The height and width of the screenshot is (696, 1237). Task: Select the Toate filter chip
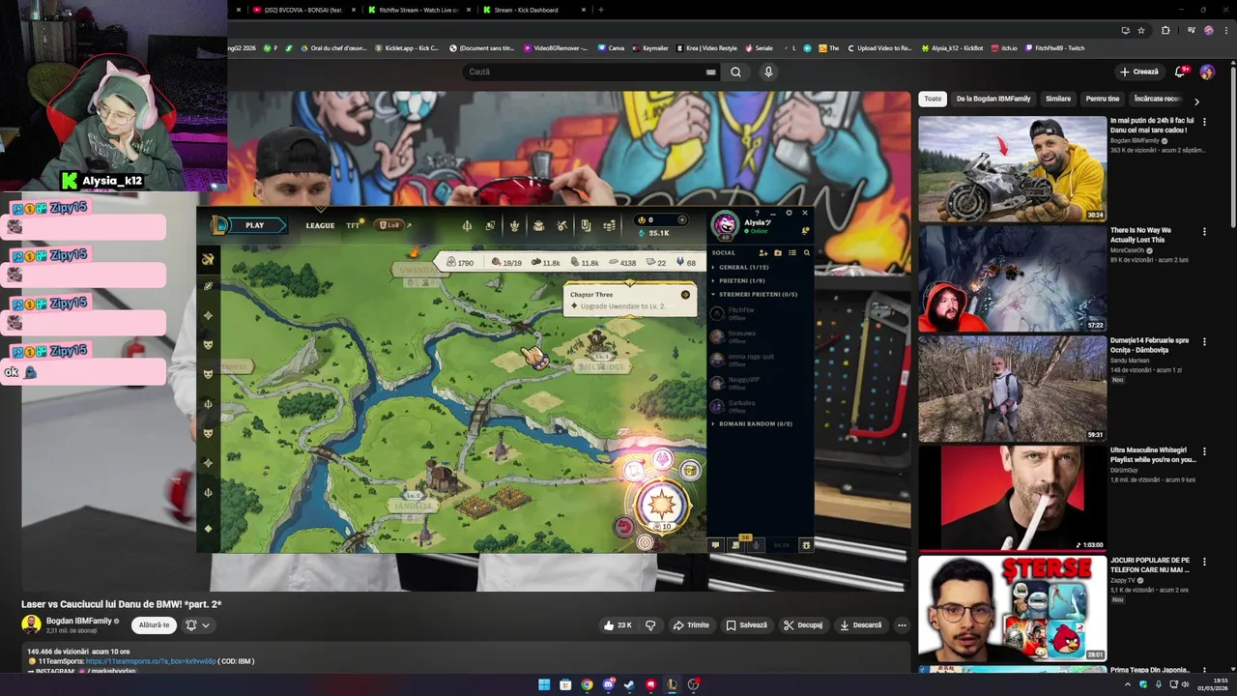[933, 99]
